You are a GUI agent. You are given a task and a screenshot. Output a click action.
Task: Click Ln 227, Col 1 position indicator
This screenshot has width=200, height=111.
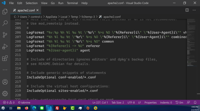tap(100, 102)
